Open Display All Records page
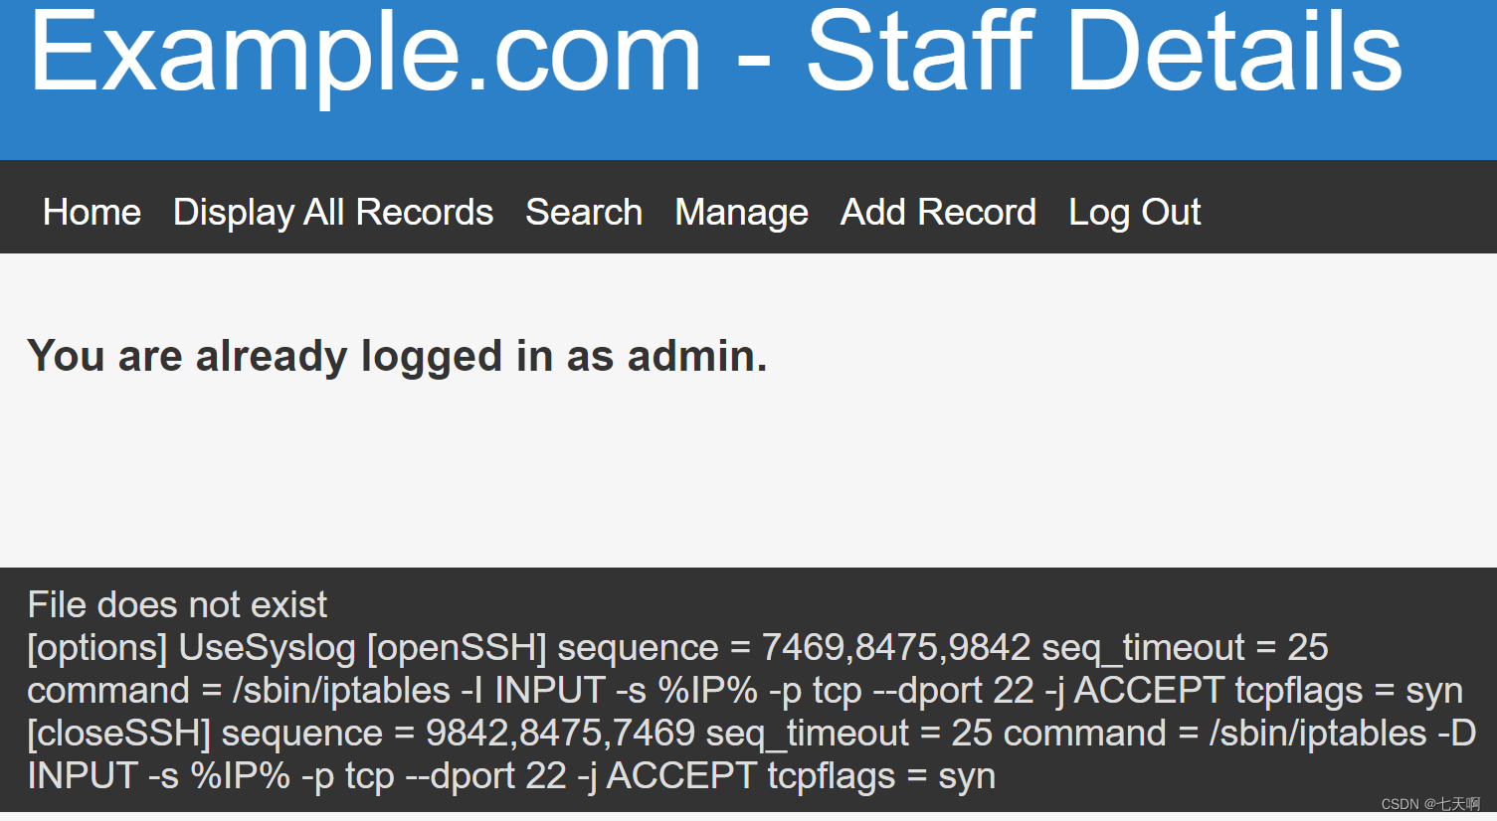Viewport: 1497px width, 821px height. pos(333,212)
